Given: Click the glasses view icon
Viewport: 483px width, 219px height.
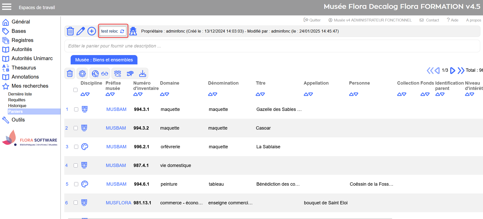Looking at the screenshot, I should (105, 74).
